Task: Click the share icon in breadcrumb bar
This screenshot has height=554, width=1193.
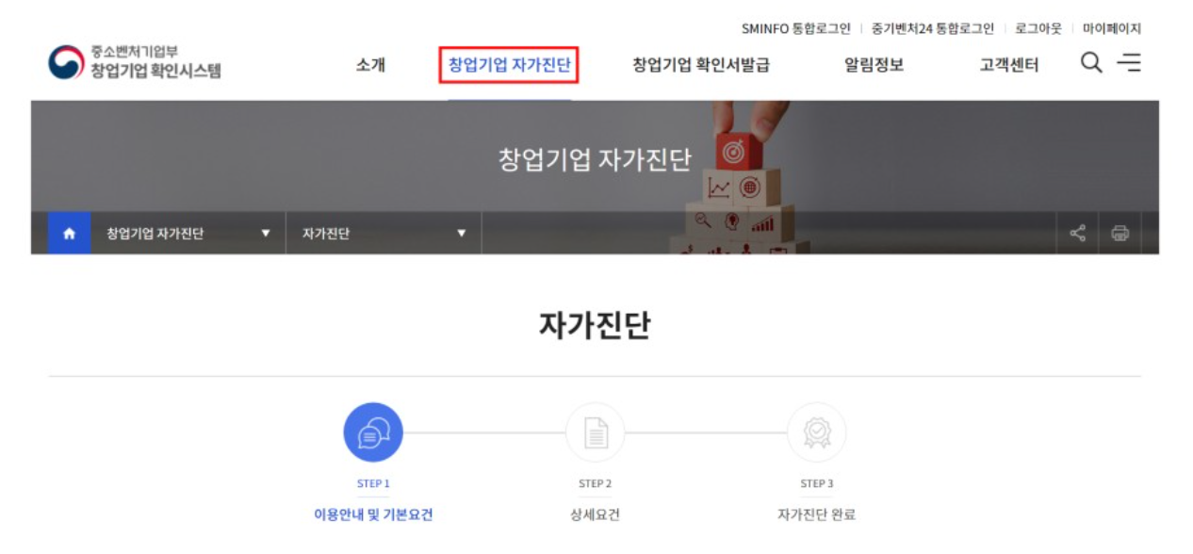Action: click(x=1077, y=234)
